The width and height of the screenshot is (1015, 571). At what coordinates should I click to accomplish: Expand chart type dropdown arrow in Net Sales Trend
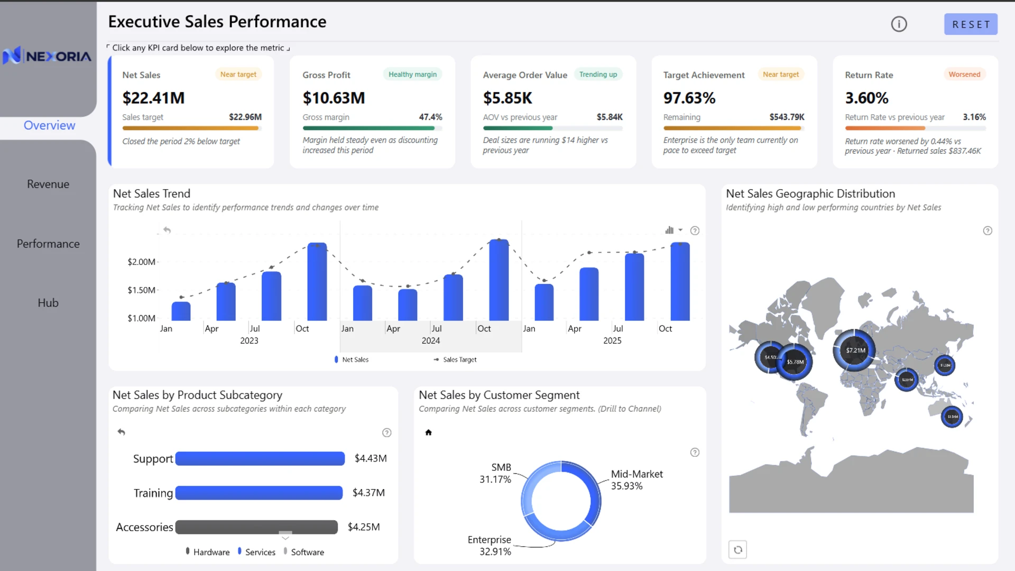click(x=680, y=230)
